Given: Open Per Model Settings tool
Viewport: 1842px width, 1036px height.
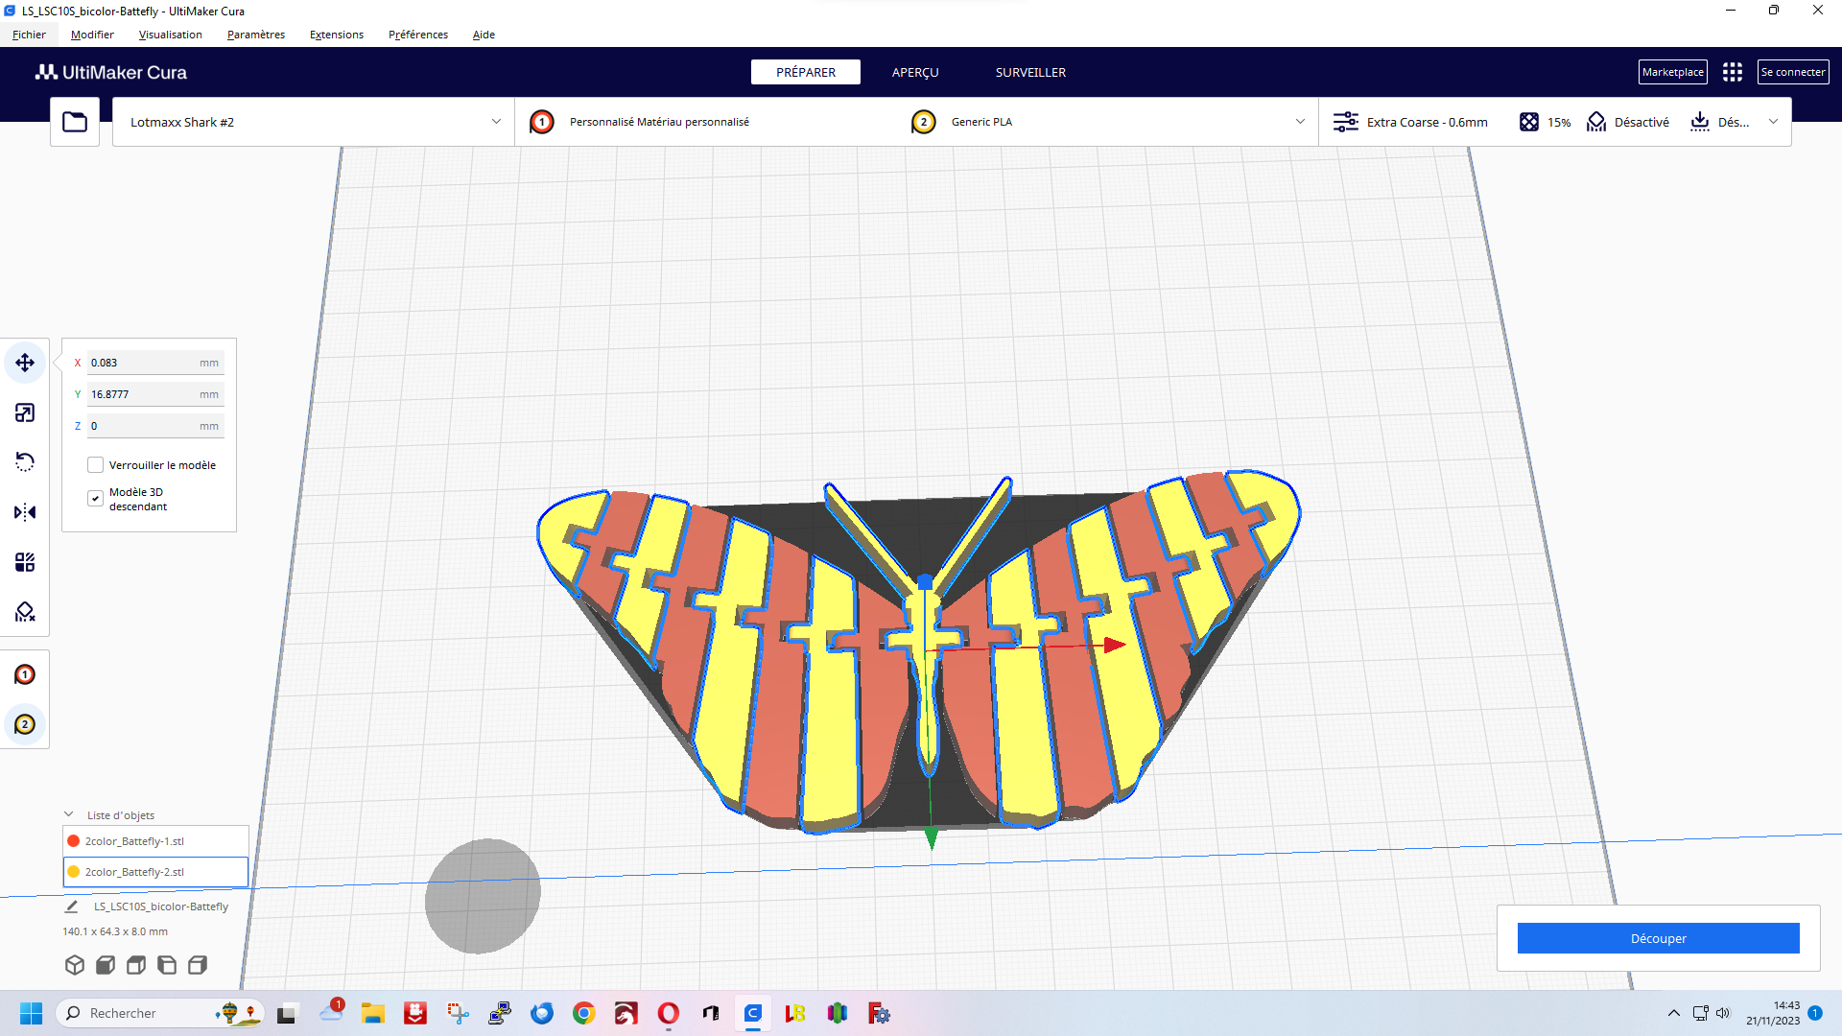Looking at the screenshot, I should pyautogui.click(x=25, y=562).
